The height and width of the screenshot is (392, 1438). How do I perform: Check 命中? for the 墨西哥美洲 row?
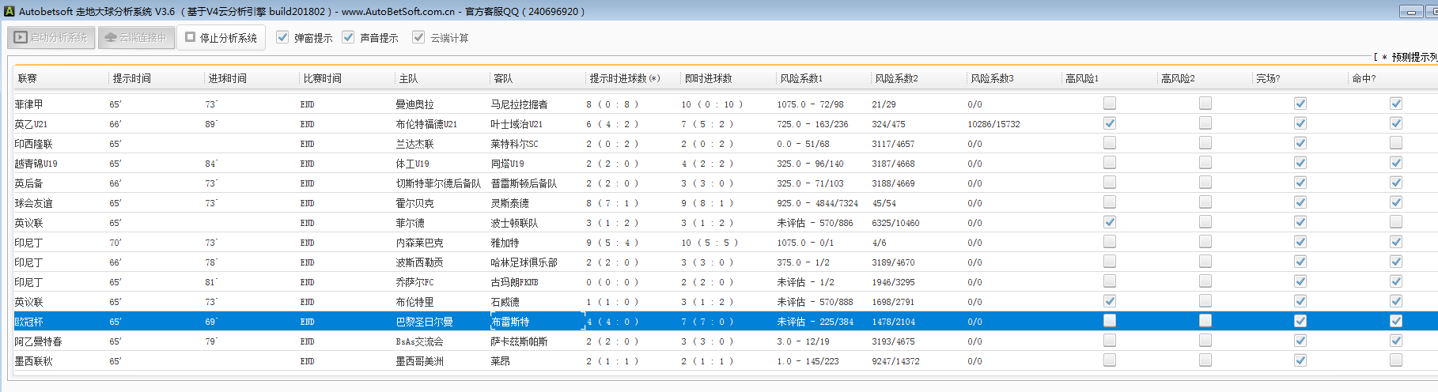(1396, 360)
